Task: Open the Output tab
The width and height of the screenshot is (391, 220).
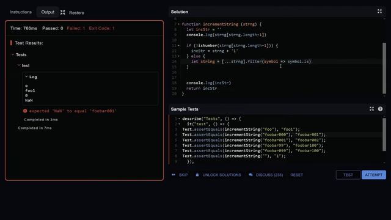Action: pos(48,12)
